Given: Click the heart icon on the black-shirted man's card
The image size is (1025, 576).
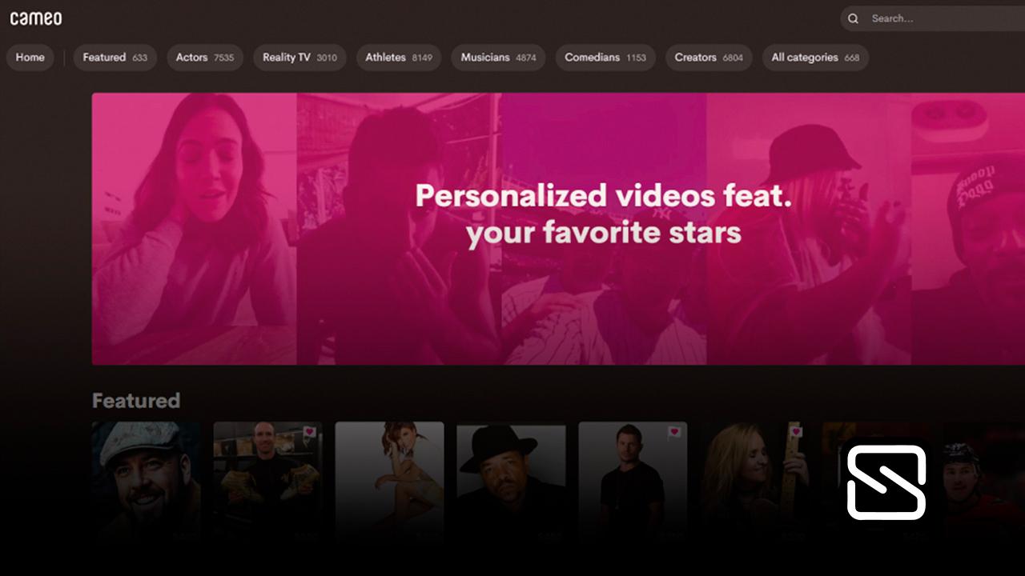Looking at the screenshot, I should pyautogui.click(x=673, y=432).
